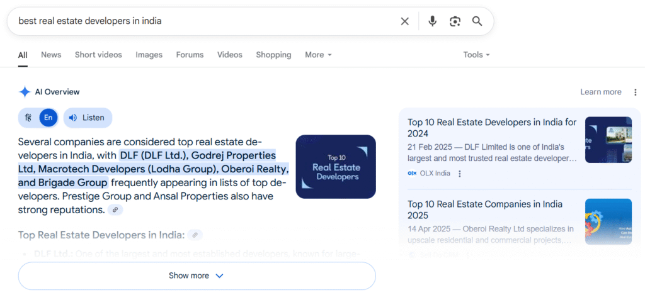Open Top 10 Real Estate Developers image
The width and height of the screenshot is (645, 295).
(336, 167)
